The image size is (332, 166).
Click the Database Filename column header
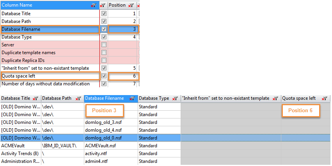pyautogui.click(x=105, y=99)
